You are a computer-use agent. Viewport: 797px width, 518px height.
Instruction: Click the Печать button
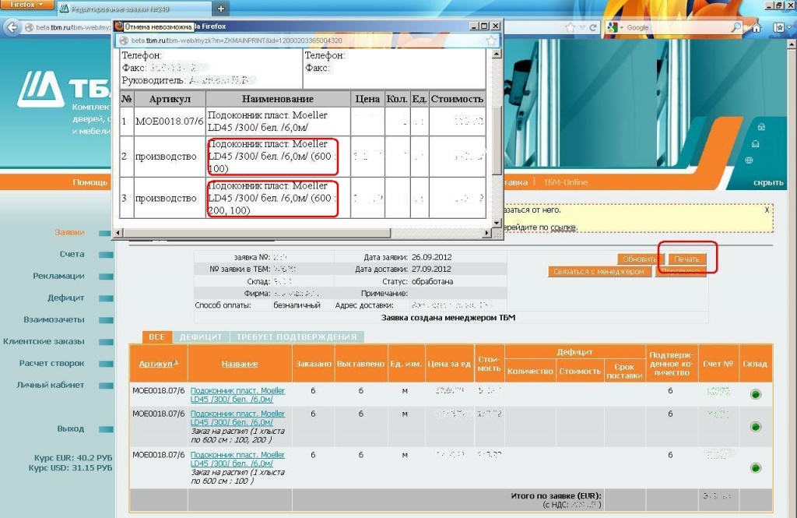tap(686, 259)
